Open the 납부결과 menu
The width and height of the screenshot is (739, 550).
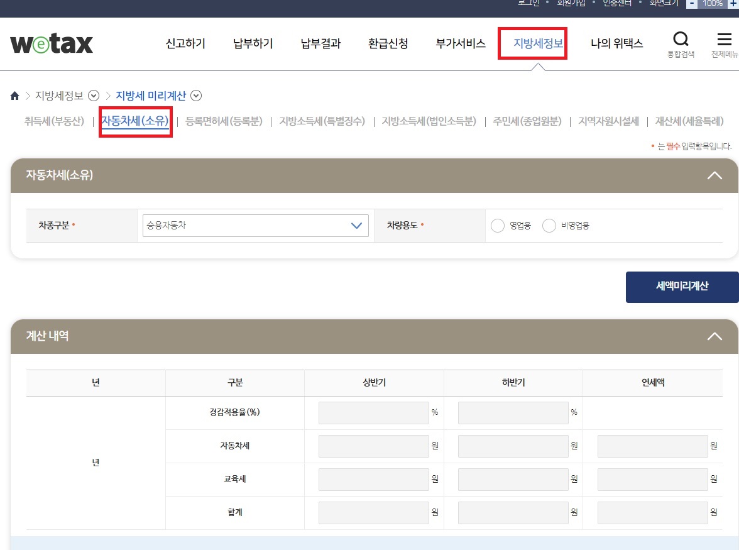point(320,43)
